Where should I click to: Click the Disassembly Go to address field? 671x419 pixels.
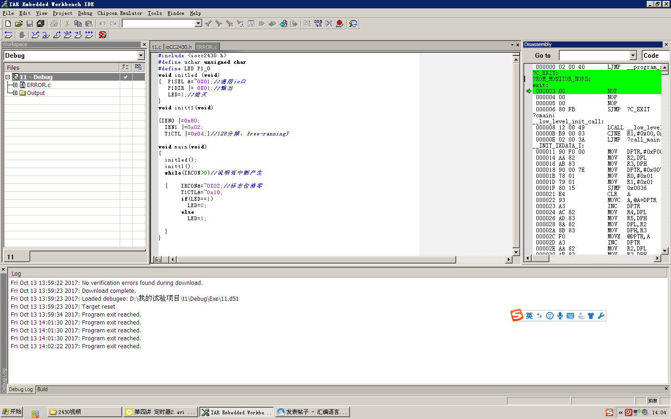point(594,55)
